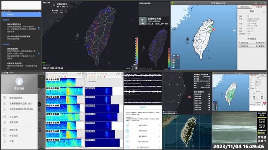Open first list row chevron on white phone page

pos(159,125)
